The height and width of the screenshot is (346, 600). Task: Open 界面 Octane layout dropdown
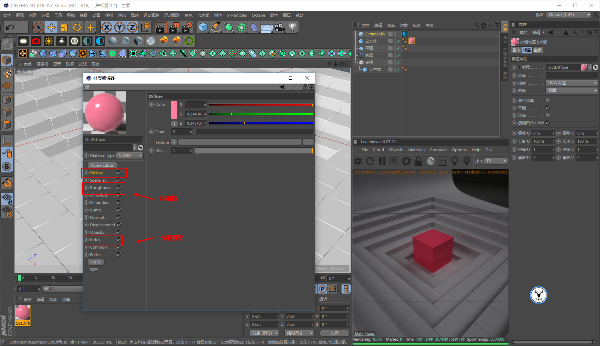[x=569, y=15]
